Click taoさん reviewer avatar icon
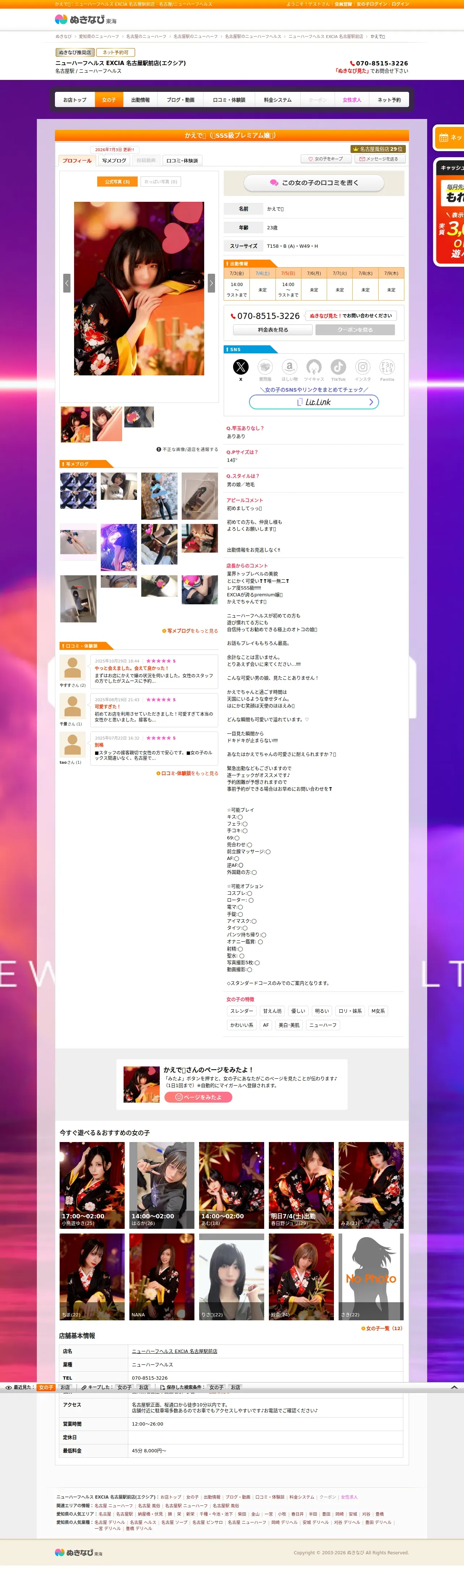 72,744
